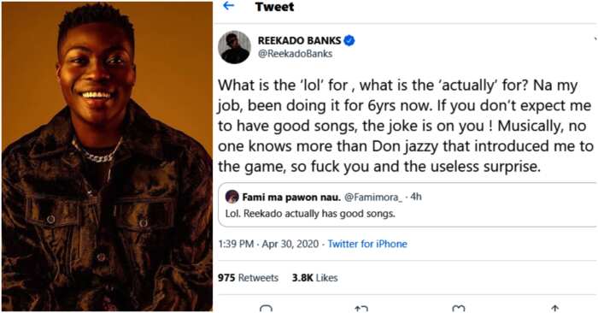Click the back arrow beside Tweet
Image resolution: width=598 pixels, height=313 pixels.
[x=228, y=6]
